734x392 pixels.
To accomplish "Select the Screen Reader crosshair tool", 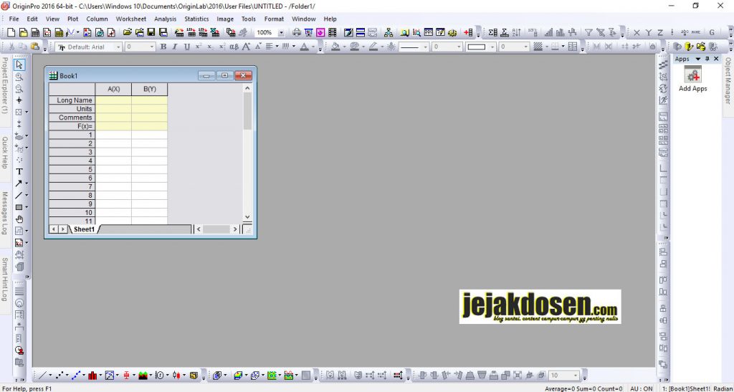I will tap(19, 100).
